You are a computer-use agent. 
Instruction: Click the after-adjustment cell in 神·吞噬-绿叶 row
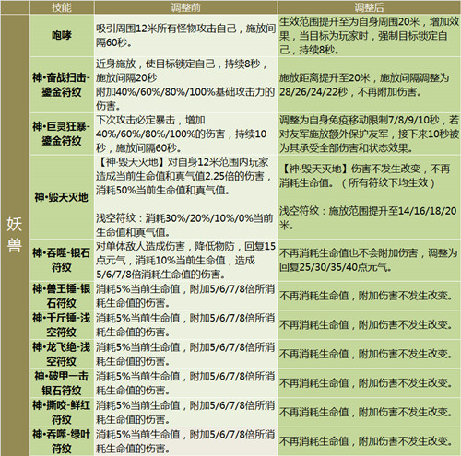tap(369, 441)
